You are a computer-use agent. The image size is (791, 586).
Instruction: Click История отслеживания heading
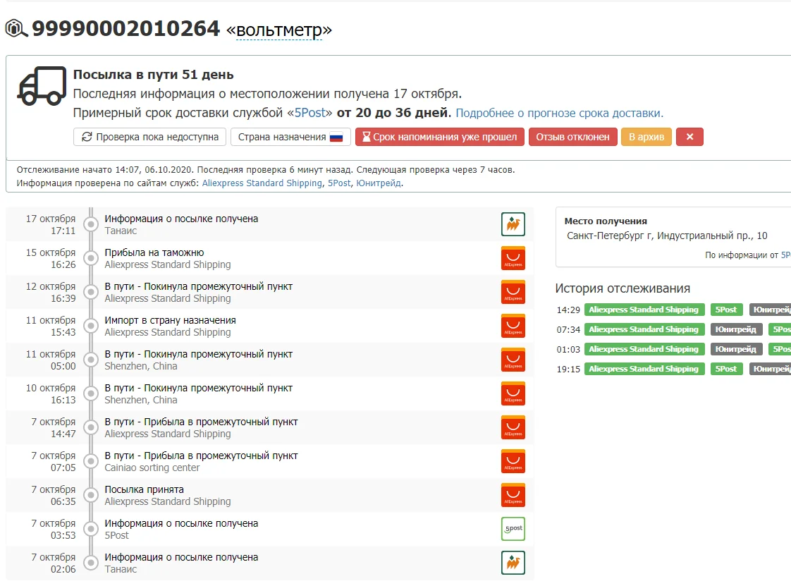click(x=623, y=288)
